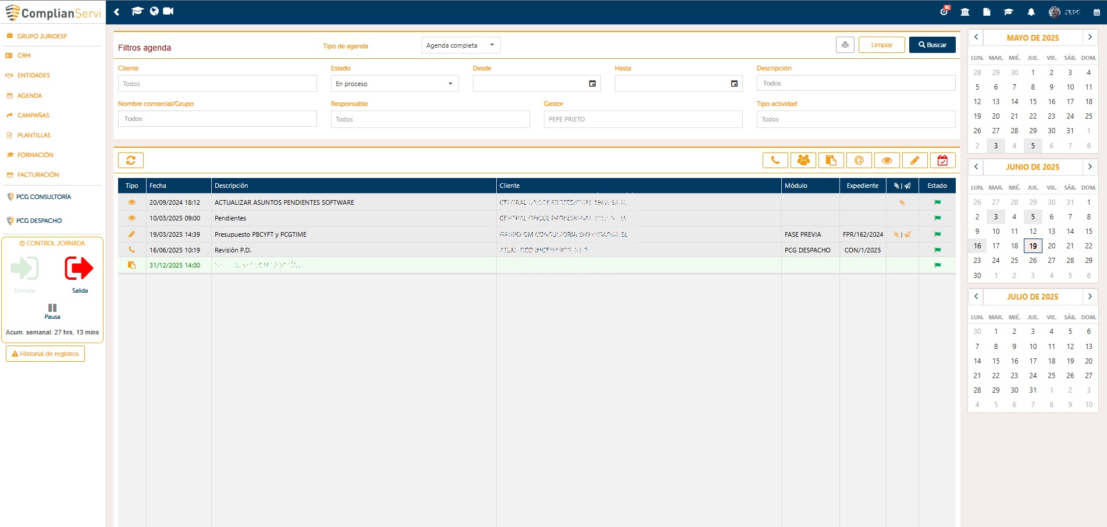Go to the month after Junio de 2025
This screenshot has height=527, width=1107.
coord(1090,167)
